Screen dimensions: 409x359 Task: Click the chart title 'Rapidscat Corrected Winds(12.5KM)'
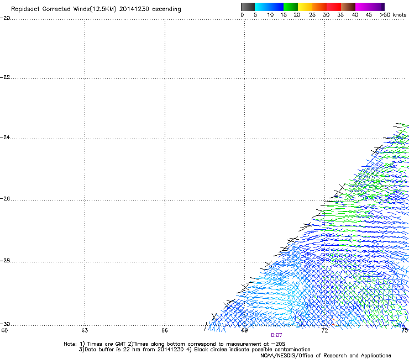coord(64,9)
